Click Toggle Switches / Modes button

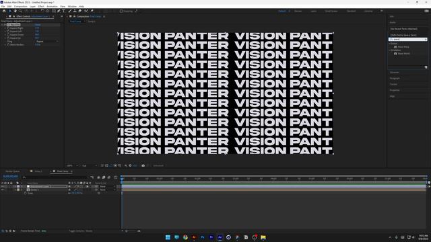[81, 231]
